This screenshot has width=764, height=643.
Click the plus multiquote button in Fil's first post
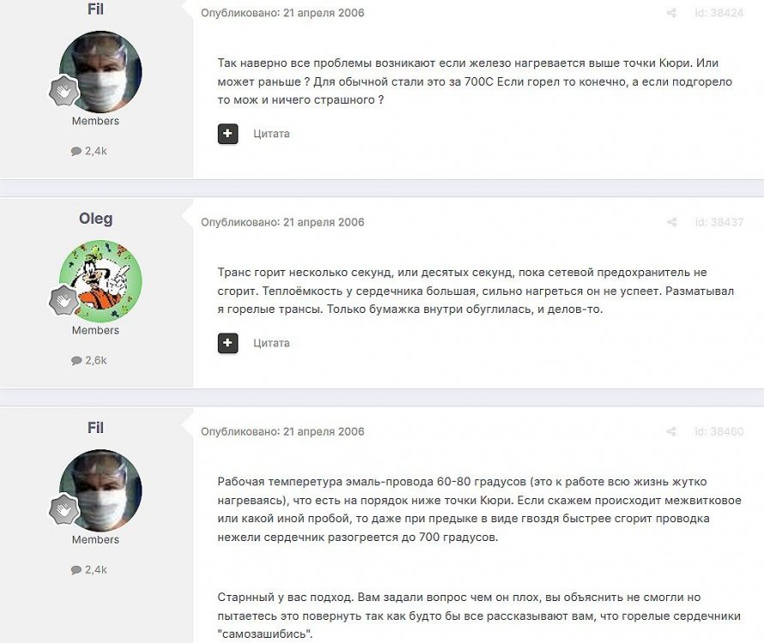227,134
